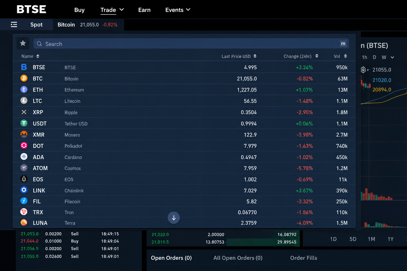Open the Earn menu item
Viewport: 407px width, 271px height.
(144, 10)
